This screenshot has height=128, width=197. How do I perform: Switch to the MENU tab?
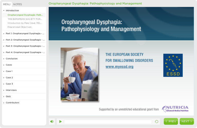coord(7,4)
